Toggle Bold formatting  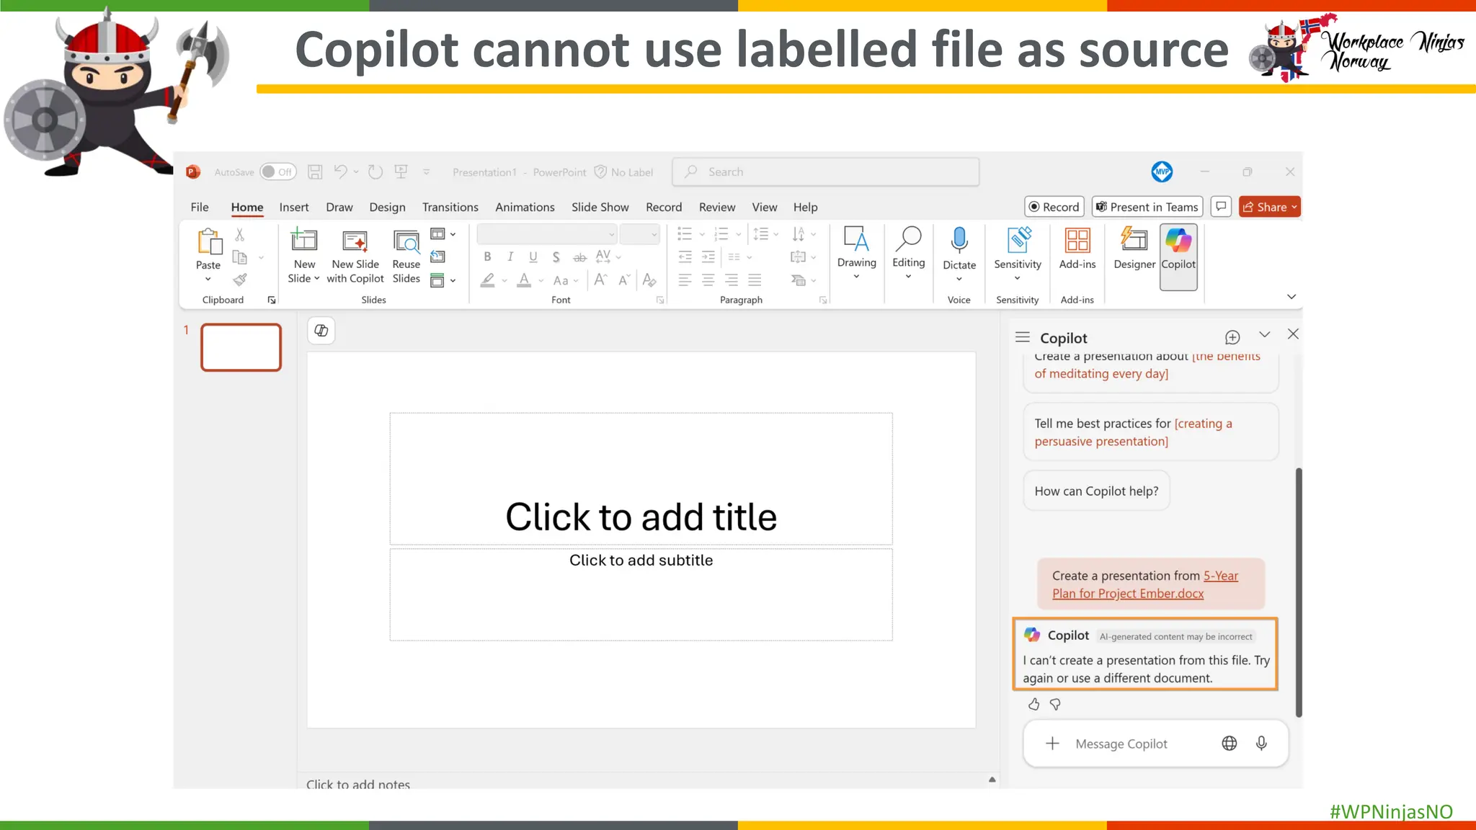coord(488,256)
